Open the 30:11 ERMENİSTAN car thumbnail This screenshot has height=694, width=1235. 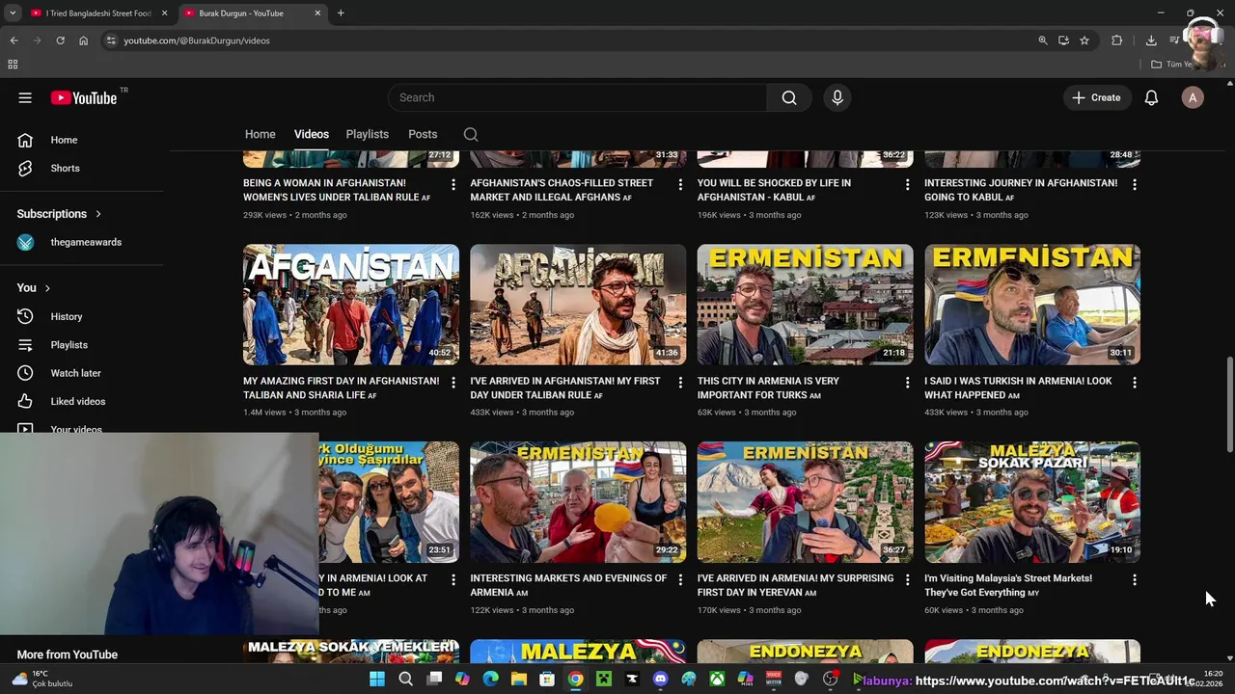1032,305
